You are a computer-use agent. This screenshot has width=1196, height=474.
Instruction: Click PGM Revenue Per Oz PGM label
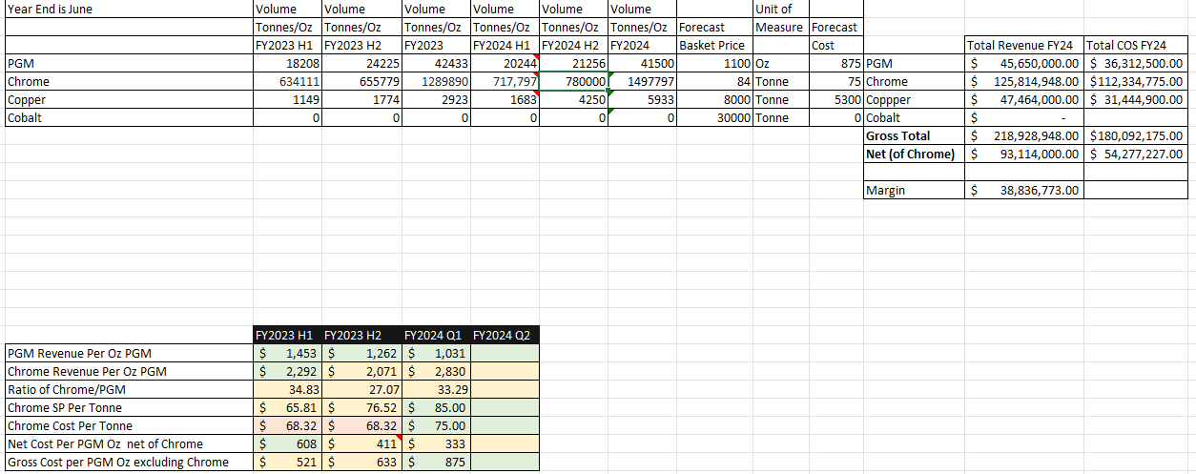click(129, 354)
